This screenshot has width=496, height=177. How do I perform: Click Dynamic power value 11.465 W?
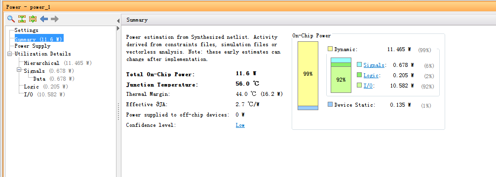[399, 50]
